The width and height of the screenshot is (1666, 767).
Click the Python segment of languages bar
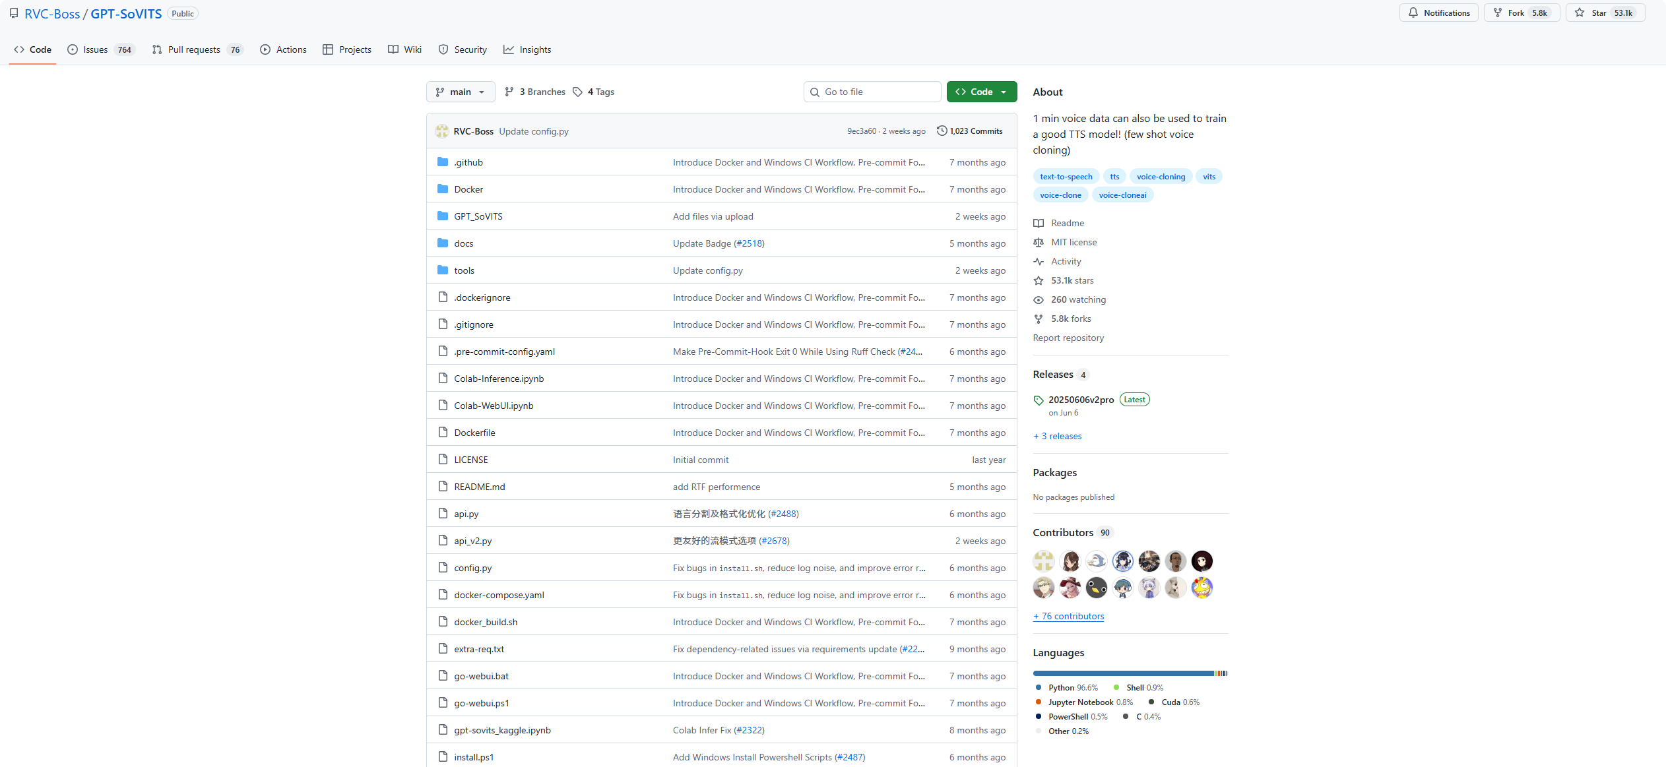point(1122,673)
